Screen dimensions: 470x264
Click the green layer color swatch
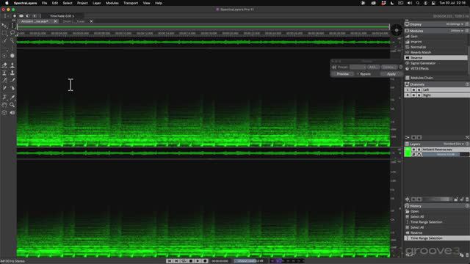408,152
